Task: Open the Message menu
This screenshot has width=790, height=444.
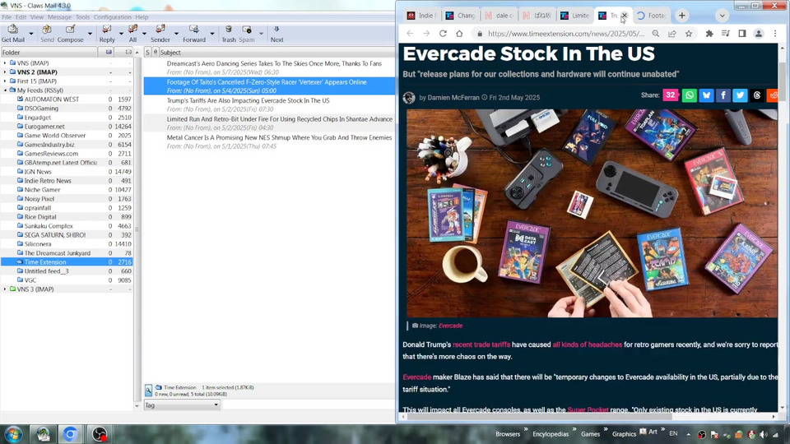Action: [59, 17]
